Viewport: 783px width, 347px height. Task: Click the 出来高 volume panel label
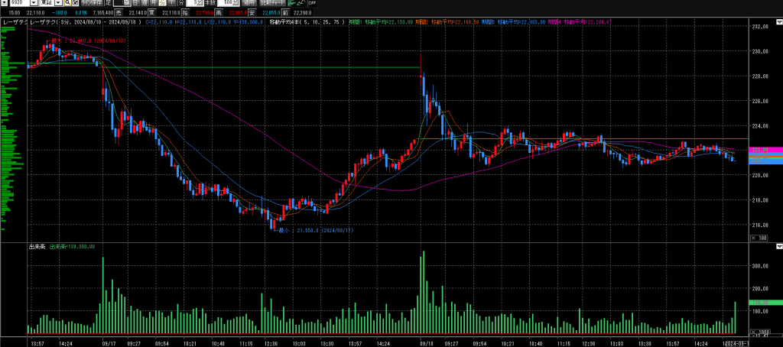click(37, 247)
